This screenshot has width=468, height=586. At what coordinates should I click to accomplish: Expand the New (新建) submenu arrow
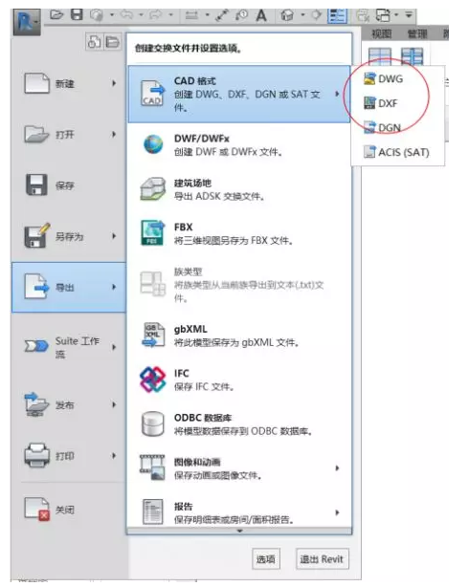(x=114, y=83)
